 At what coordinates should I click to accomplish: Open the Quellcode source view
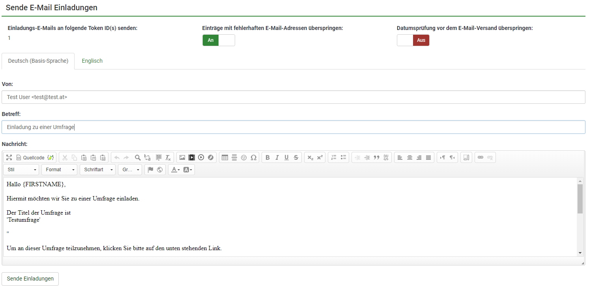pyautogui.click(x=30, y=157)
